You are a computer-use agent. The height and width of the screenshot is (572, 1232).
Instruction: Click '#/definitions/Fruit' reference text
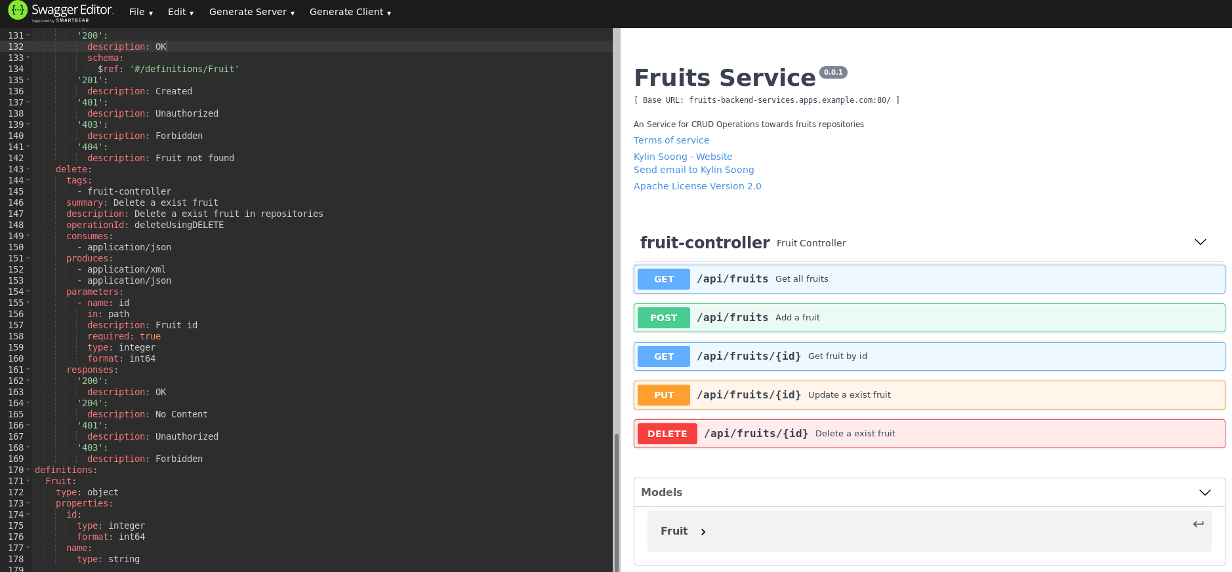pyautogui.click(x=184, y=69)
